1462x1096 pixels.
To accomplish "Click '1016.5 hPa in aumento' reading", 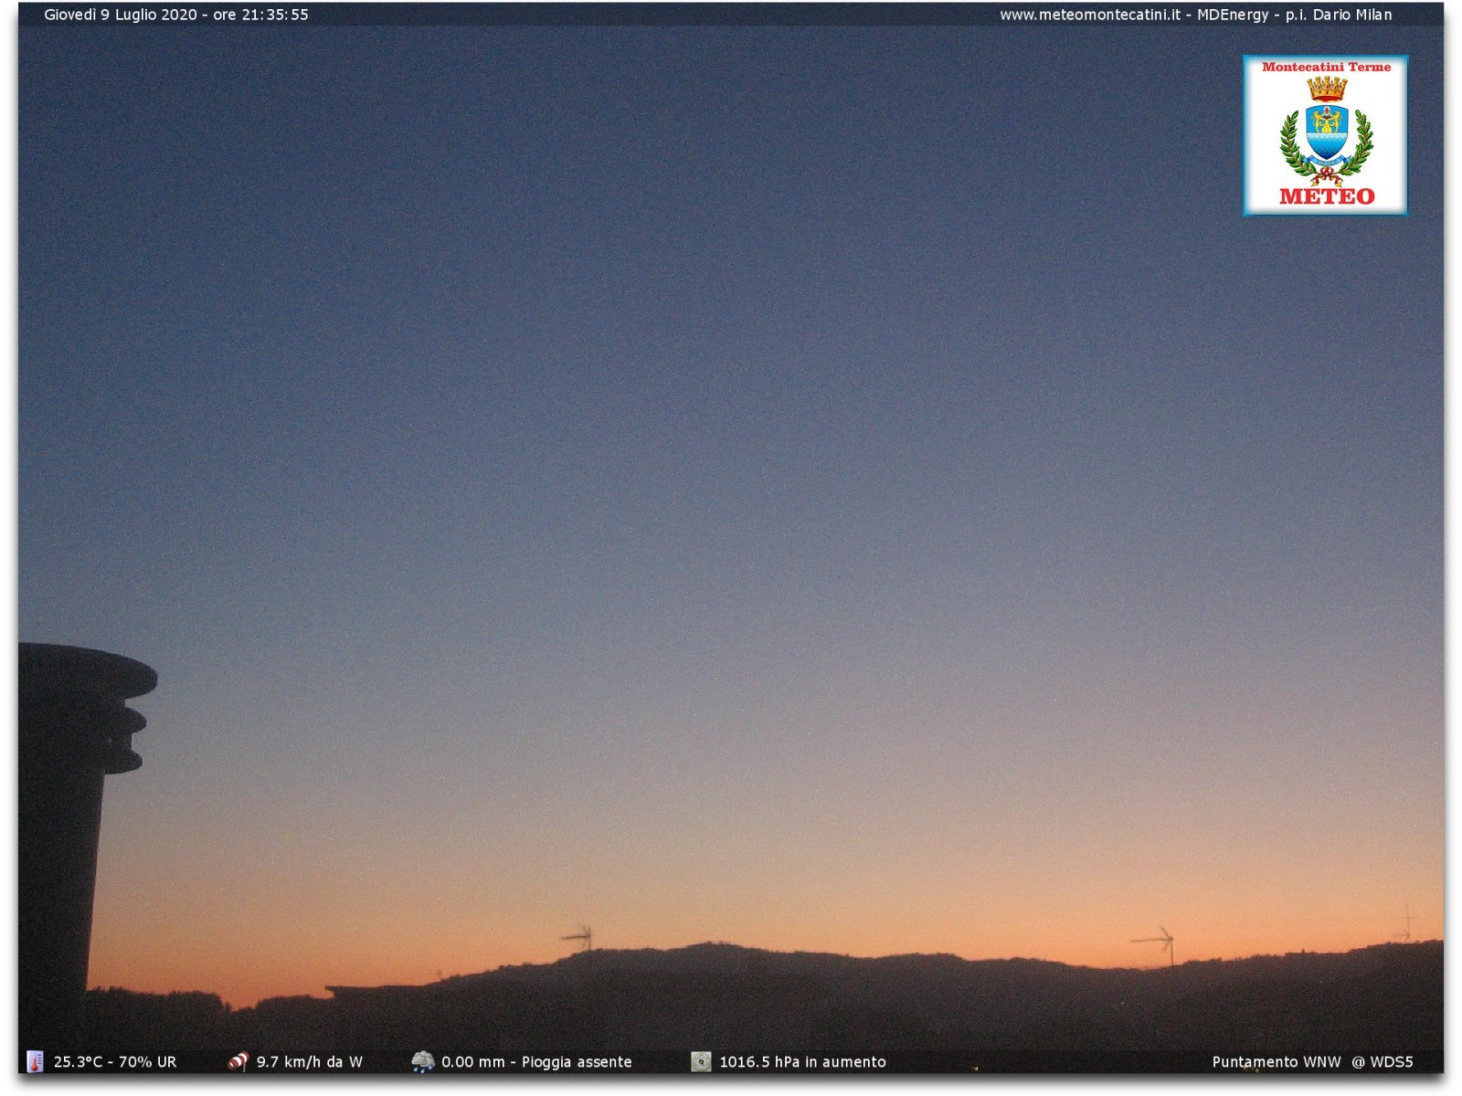I will coord(802,1062).
